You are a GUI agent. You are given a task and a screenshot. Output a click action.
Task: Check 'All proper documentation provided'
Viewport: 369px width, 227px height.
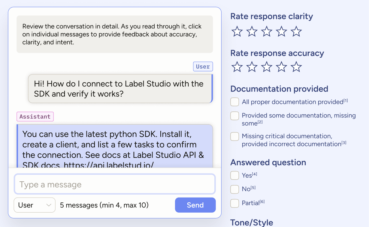tap(234, 102)
